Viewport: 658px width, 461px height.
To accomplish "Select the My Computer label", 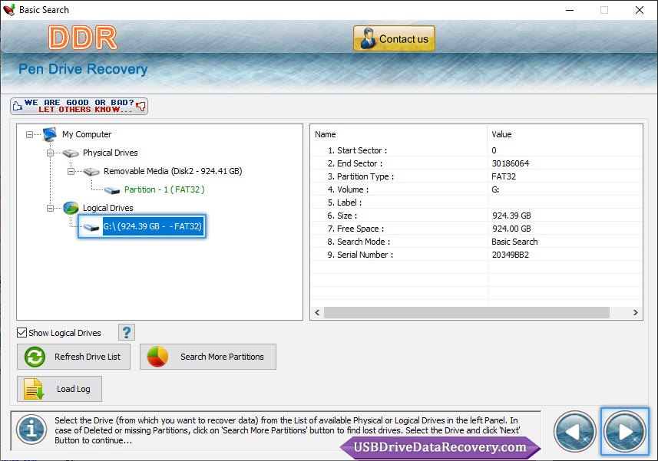I will 87,134.
